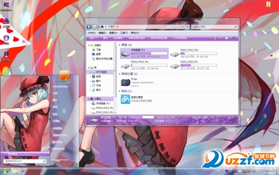Open the 编辑(E) menu
The image size is (279, 175).
point(102,33)
